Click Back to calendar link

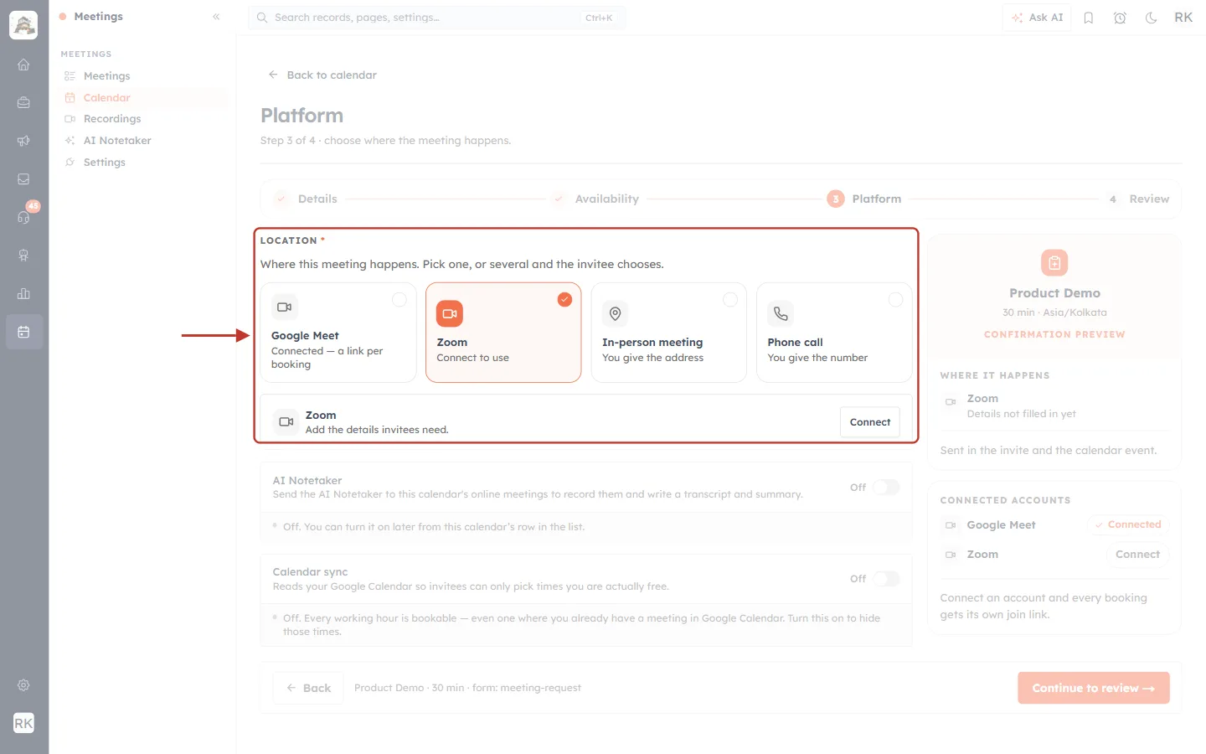point(322,75)
